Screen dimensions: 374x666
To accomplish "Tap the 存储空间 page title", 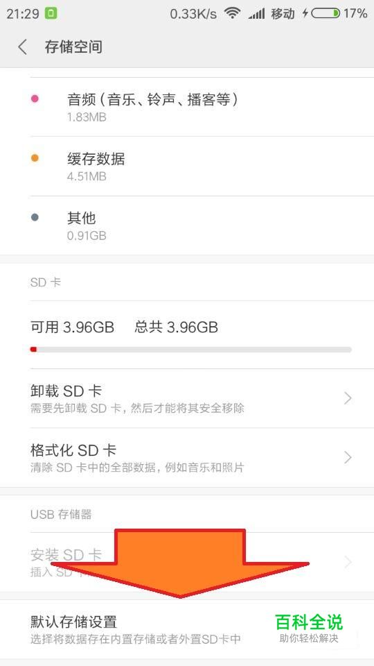I will [73, 46].
